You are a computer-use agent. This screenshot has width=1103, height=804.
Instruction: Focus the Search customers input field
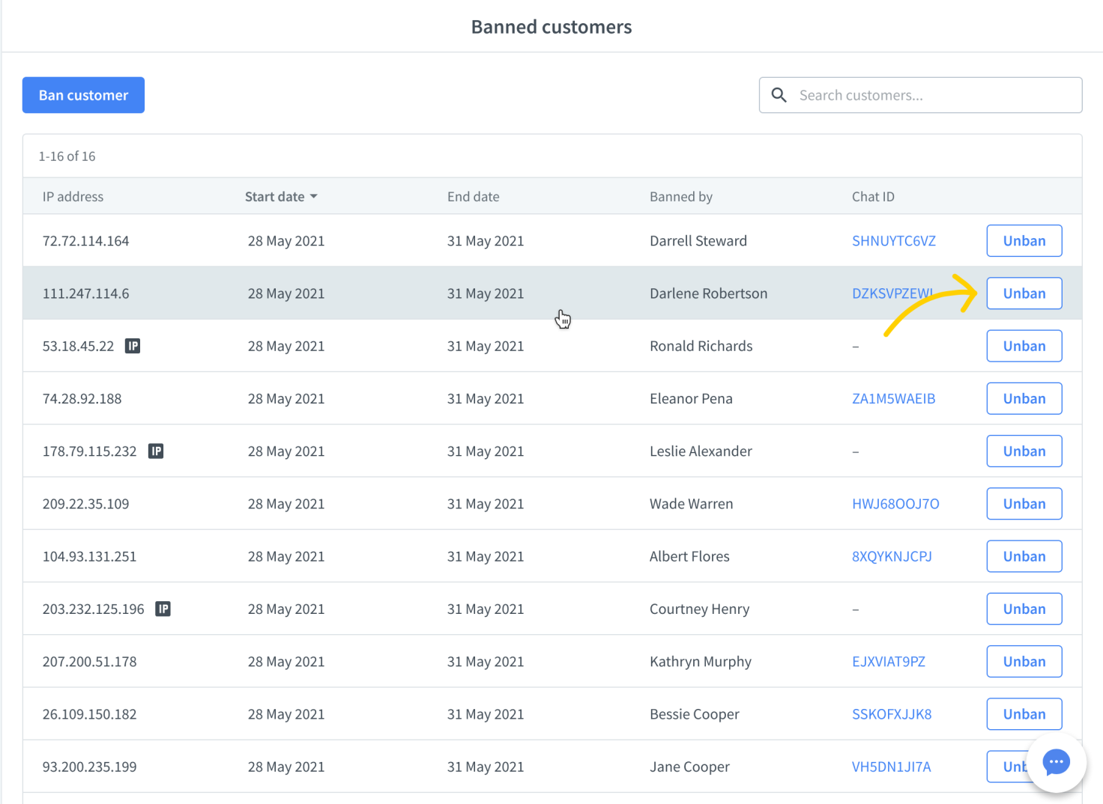[x=920, y=95]
